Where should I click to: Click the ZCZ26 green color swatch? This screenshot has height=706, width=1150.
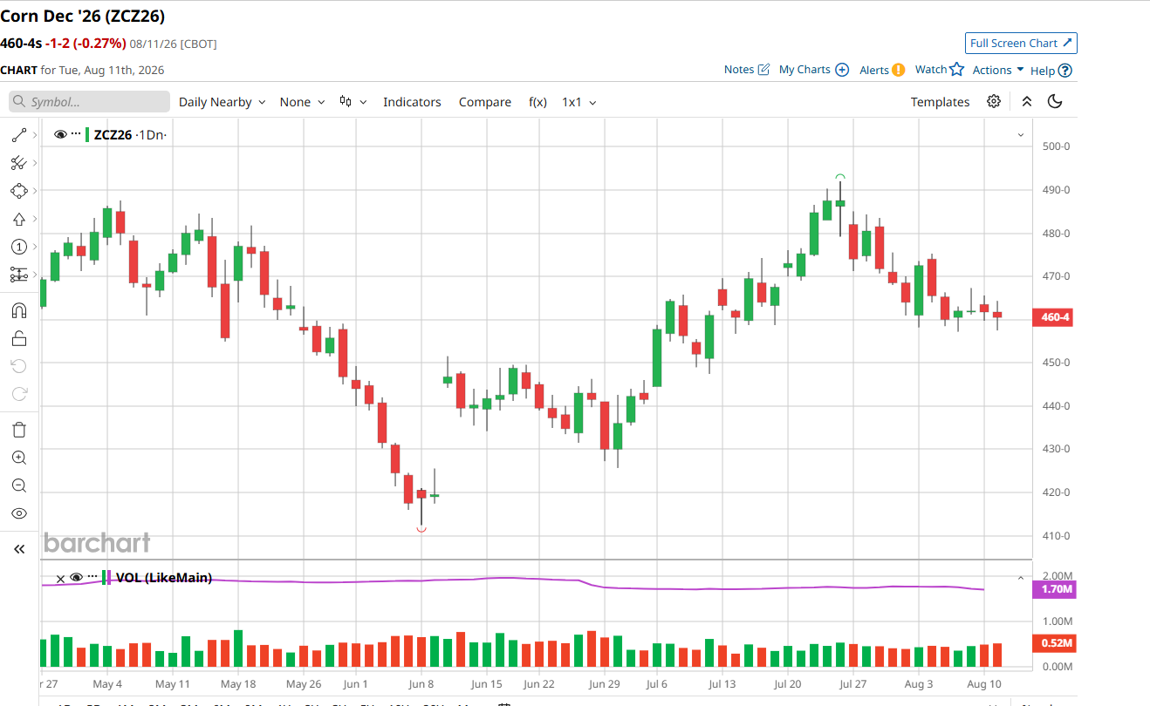click(x=87, y=134)
